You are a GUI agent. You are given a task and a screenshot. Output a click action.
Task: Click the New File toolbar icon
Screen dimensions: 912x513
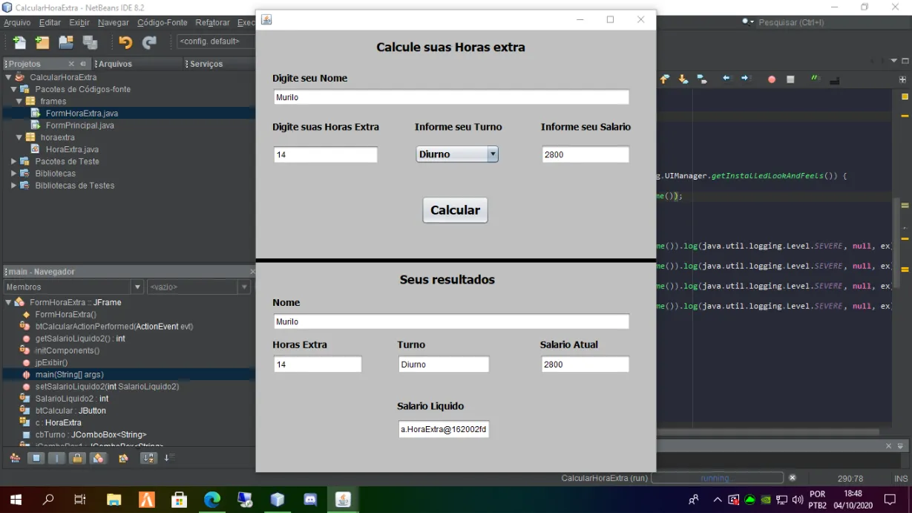[19, 42]
